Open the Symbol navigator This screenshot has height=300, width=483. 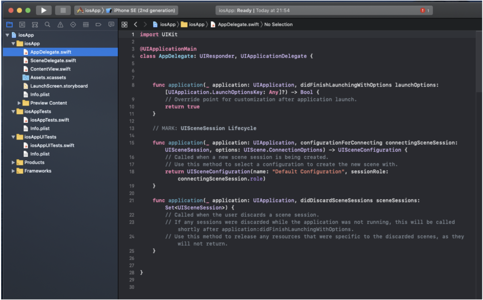tap(35, 25)
